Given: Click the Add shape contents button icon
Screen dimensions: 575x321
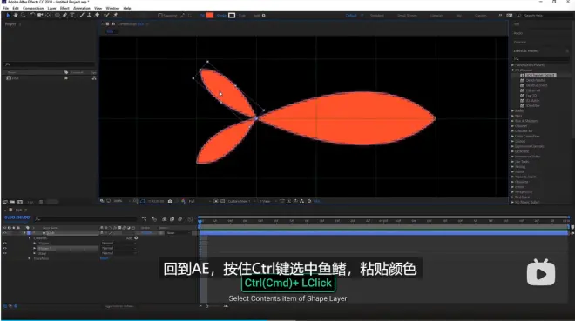Looking at the screenshot, I should pos(136,237).
